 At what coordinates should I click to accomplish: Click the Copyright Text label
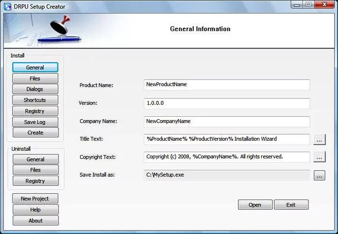tap(98, 157)
